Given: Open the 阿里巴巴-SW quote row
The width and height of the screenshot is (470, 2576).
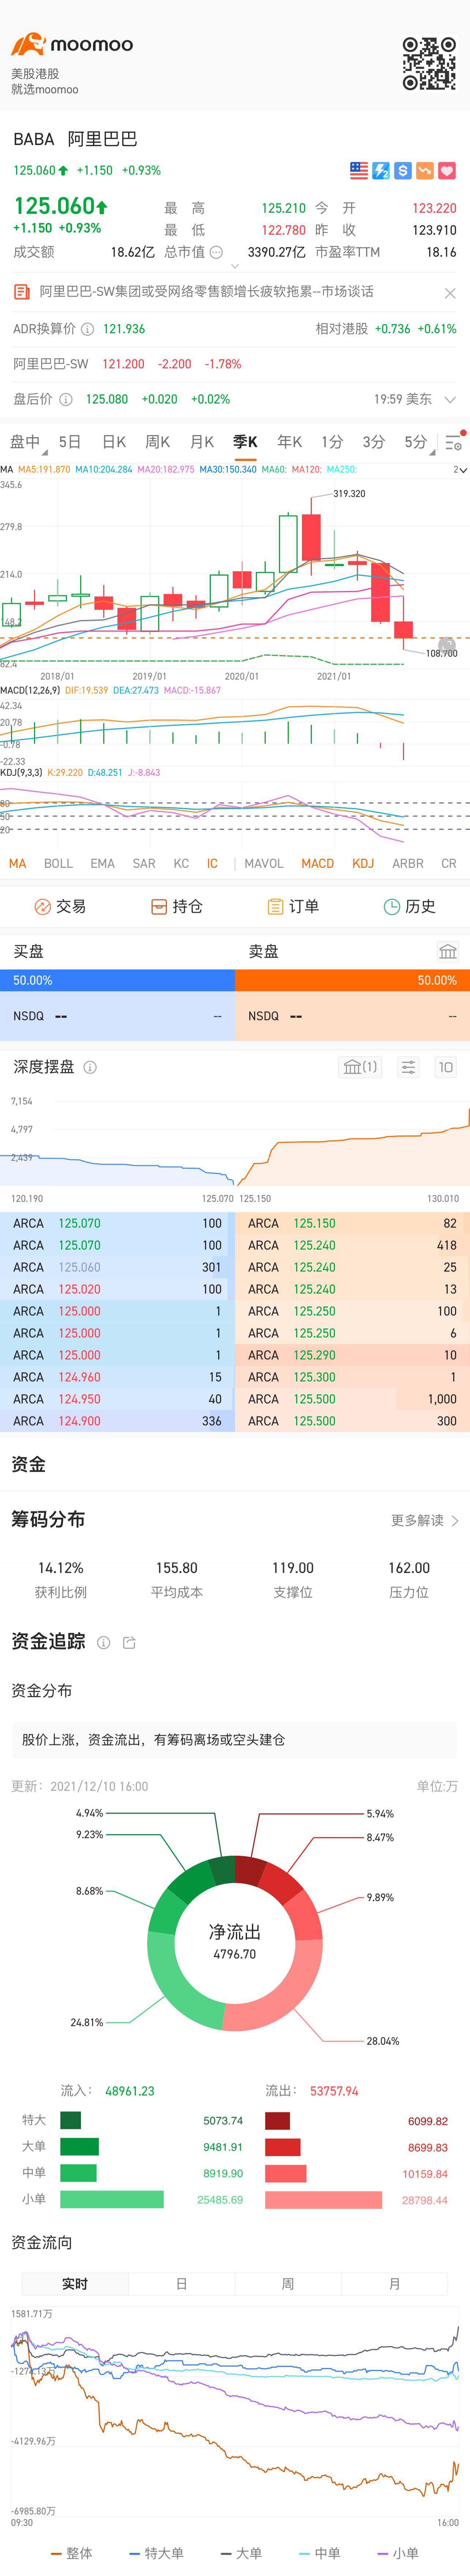Looking at the screenshot, I should click(x=235, y=364).
